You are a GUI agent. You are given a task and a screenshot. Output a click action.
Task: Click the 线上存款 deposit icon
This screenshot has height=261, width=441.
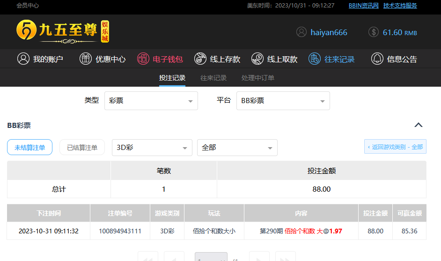pyautogui.click(x=200, y=59)
